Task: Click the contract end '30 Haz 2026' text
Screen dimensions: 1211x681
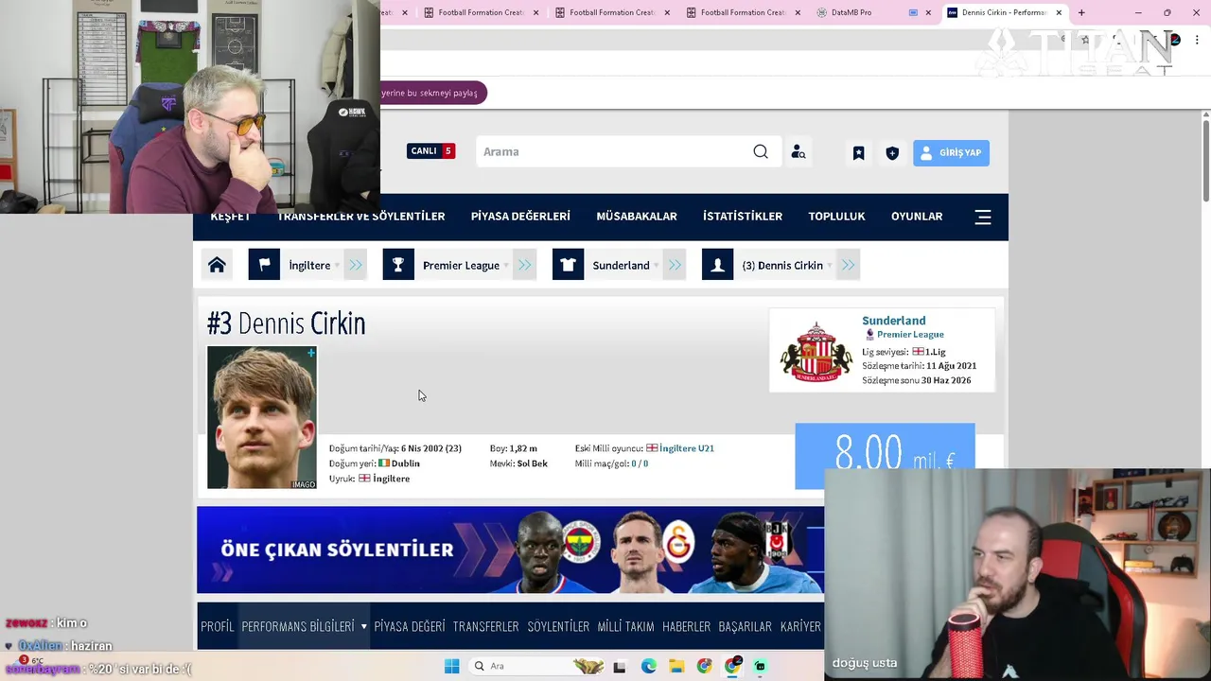Action: [945, 380]
